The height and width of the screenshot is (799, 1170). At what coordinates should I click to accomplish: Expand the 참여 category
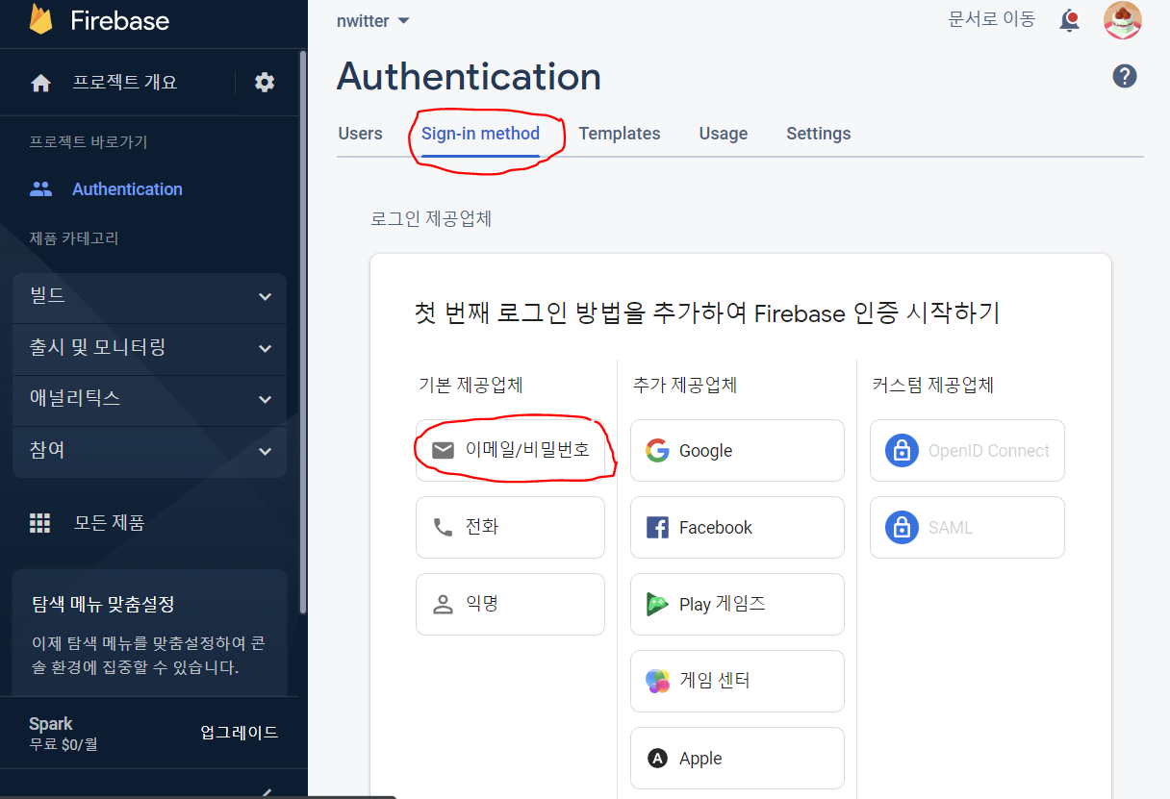[149, 450]
